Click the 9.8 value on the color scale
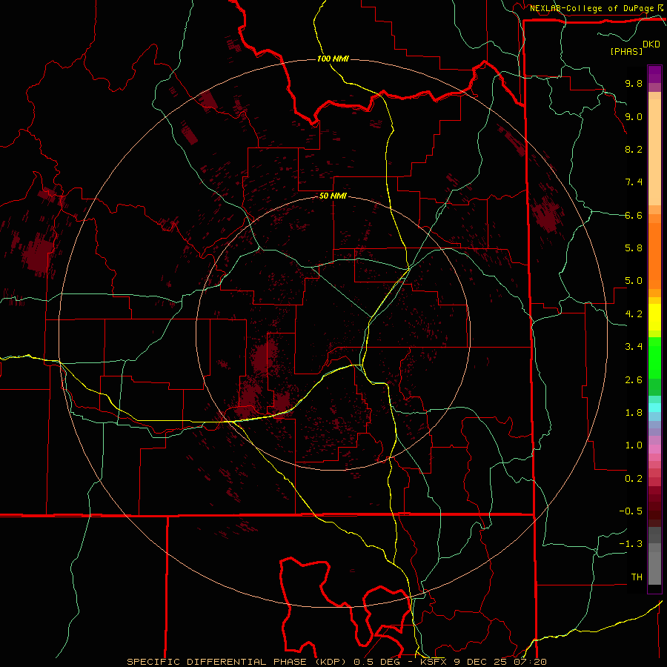The image size is (667, 667). pos(634,83)
